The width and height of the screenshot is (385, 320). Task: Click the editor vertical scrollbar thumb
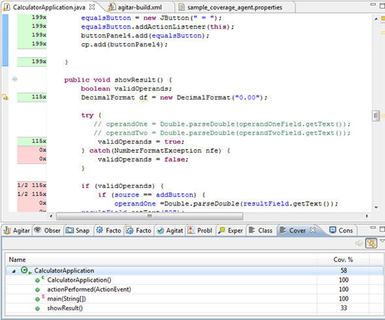[x=376, y=116]
